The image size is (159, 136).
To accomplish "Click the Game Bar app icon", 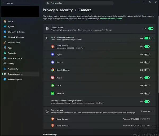I will point(53,93).
